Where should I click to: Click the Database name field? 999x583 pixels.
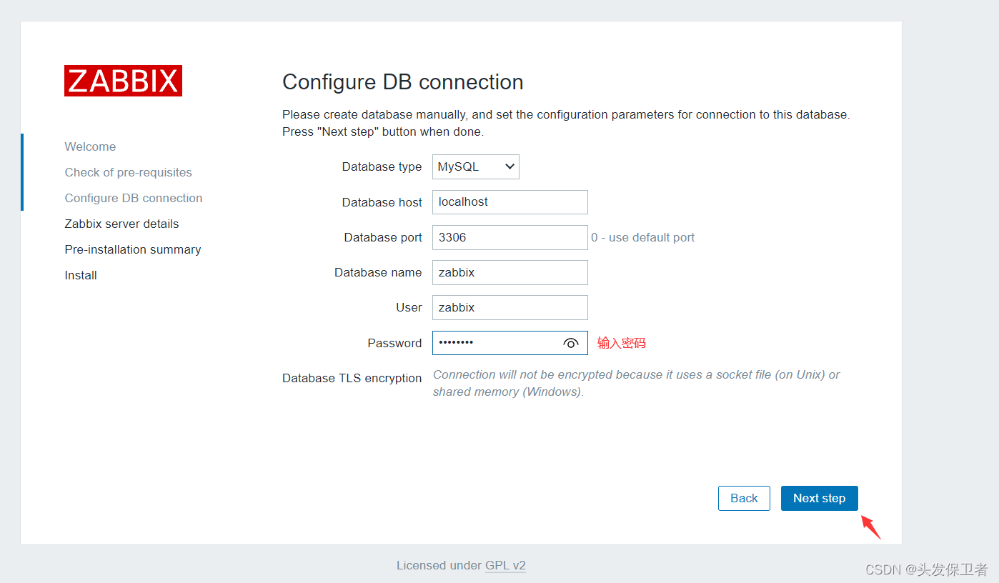(x=510, y=272)
